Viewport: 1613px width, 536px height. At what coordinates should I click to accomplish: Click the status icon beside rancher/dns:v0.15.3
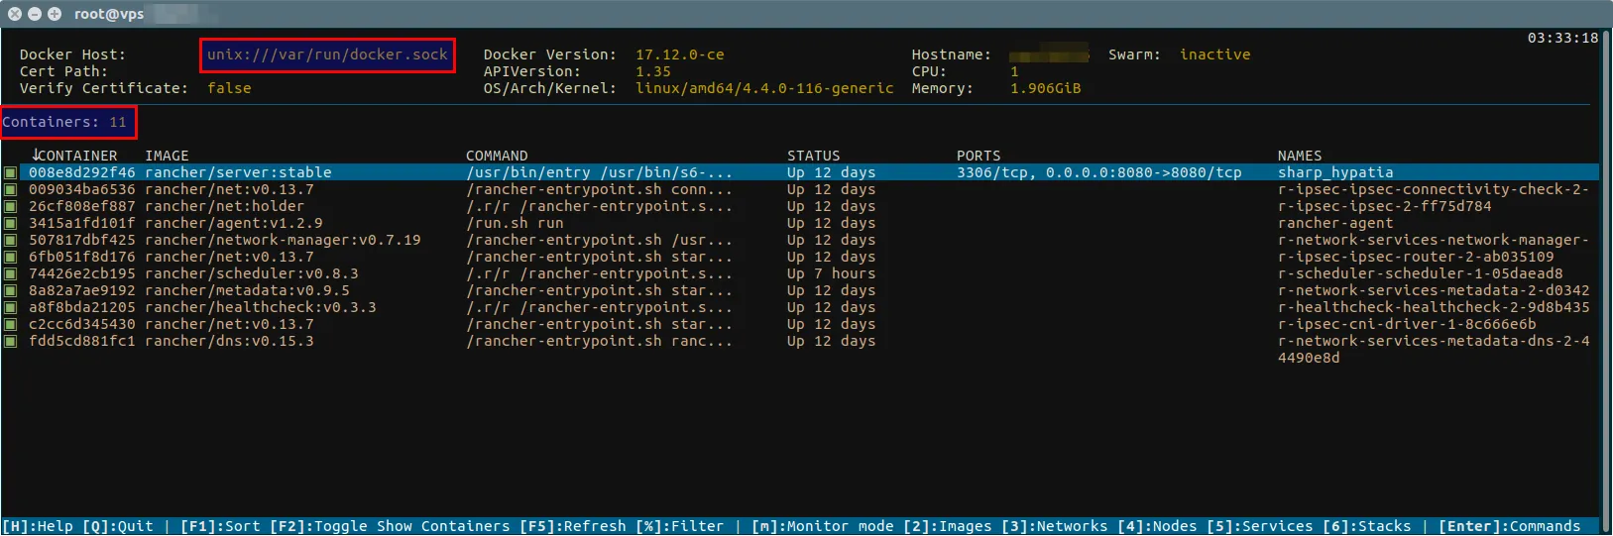(x=11, y=342)
